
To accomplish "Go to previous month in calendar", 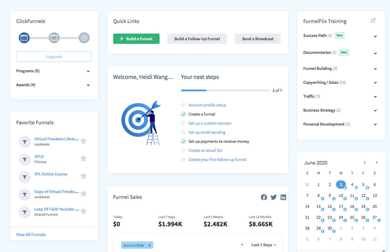I will click(365, 163).
